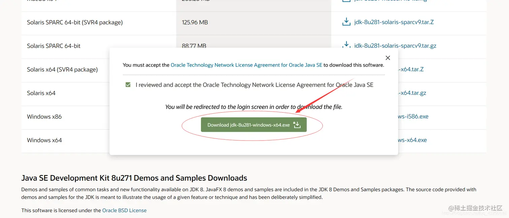509x218 pixels.
Task: Click download icon inside green Download button
Action: pyautogui.click(x=297, y=125)
